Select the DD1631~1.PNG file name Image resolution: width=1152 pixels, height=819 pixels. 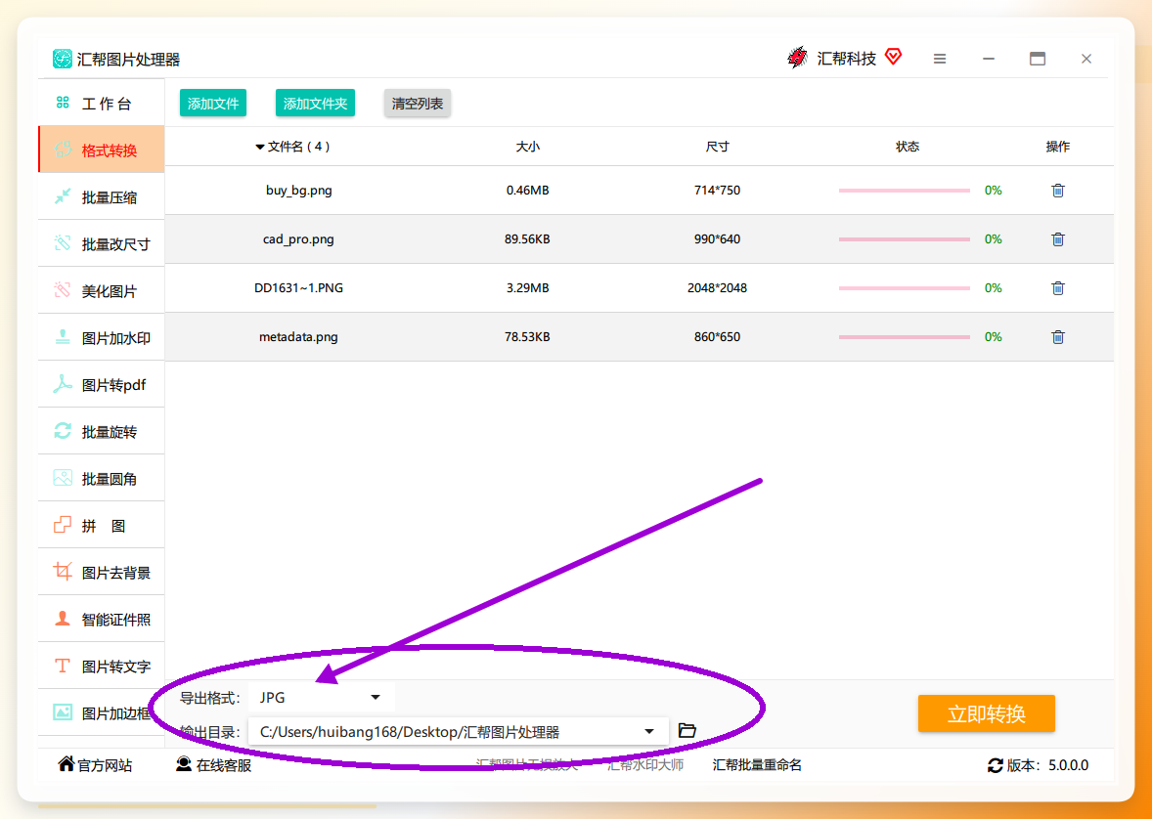click(298, 288)
